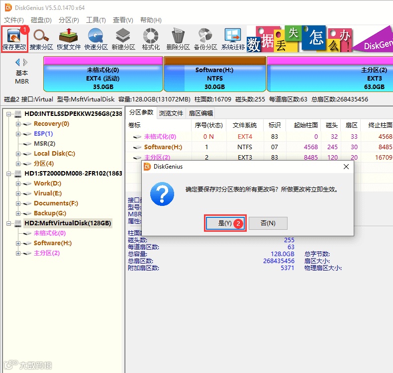Select Recovery(0) in the disk tree

[x=51, y=124]
